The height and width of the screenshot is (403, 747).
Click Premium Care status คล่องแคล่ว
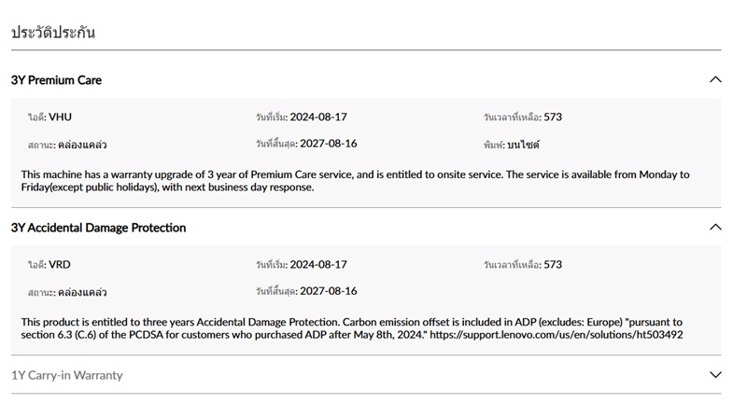click(81, 145)
